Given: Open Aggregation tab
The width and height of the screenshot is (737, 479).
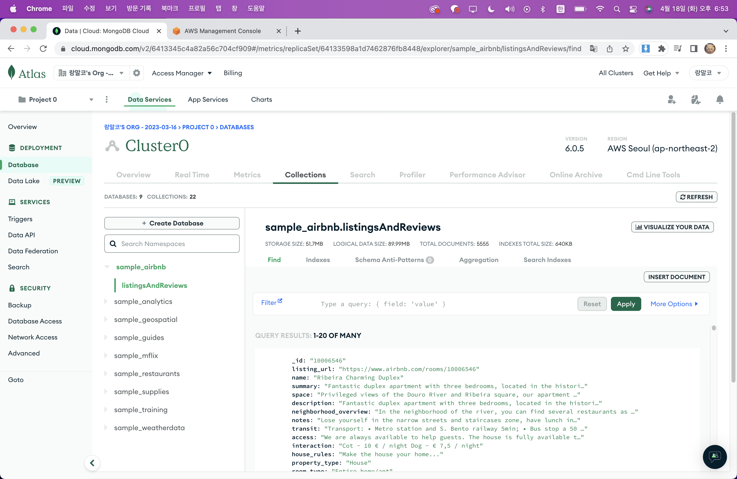Looking at the screenshot, I should (479, 260).
